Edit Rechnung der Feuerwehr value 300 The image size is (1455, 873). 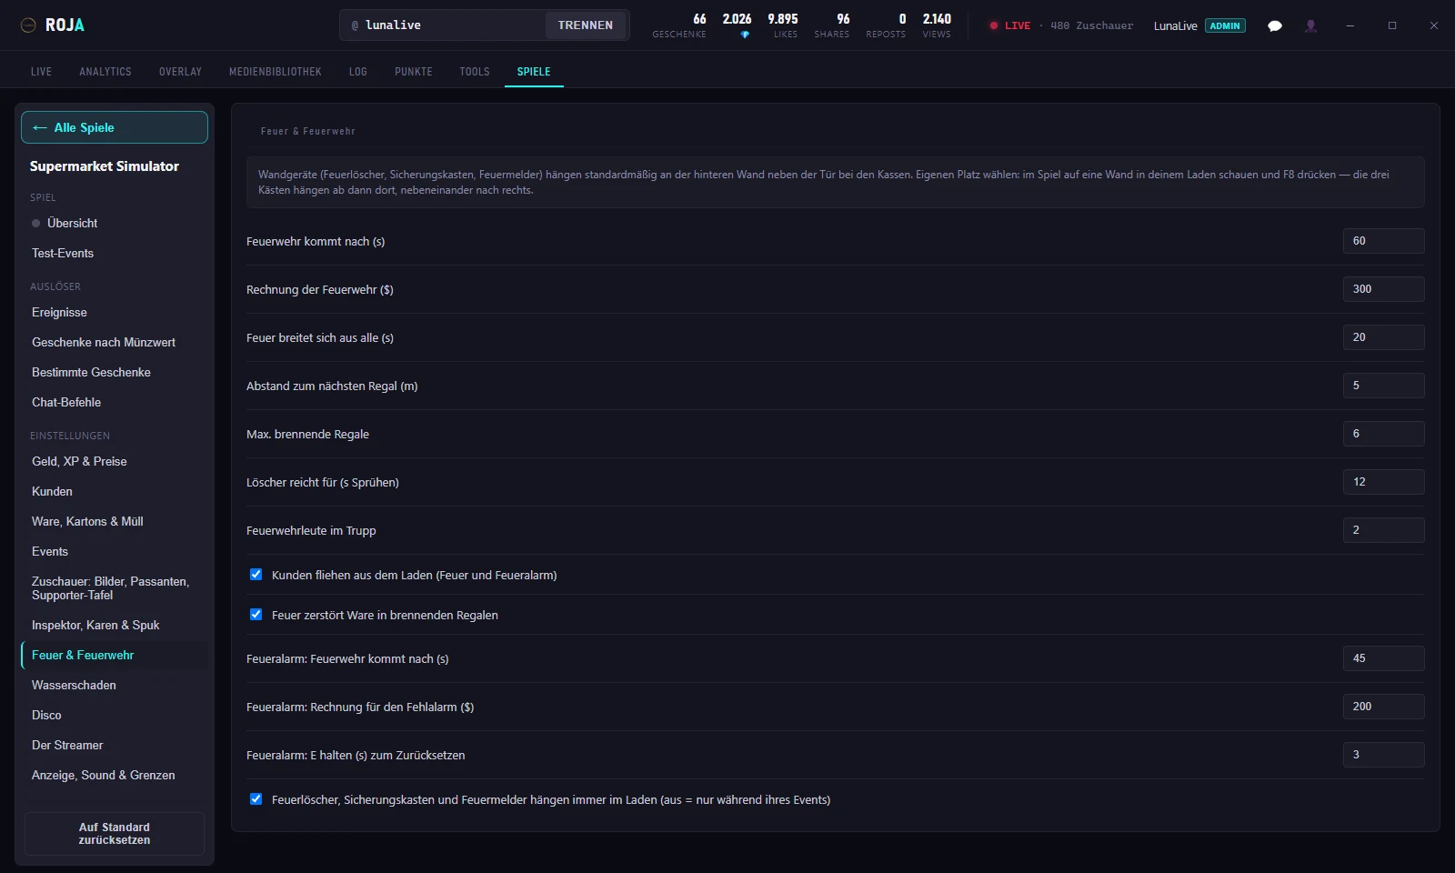pyautogui.click(x=1383, y=289)
